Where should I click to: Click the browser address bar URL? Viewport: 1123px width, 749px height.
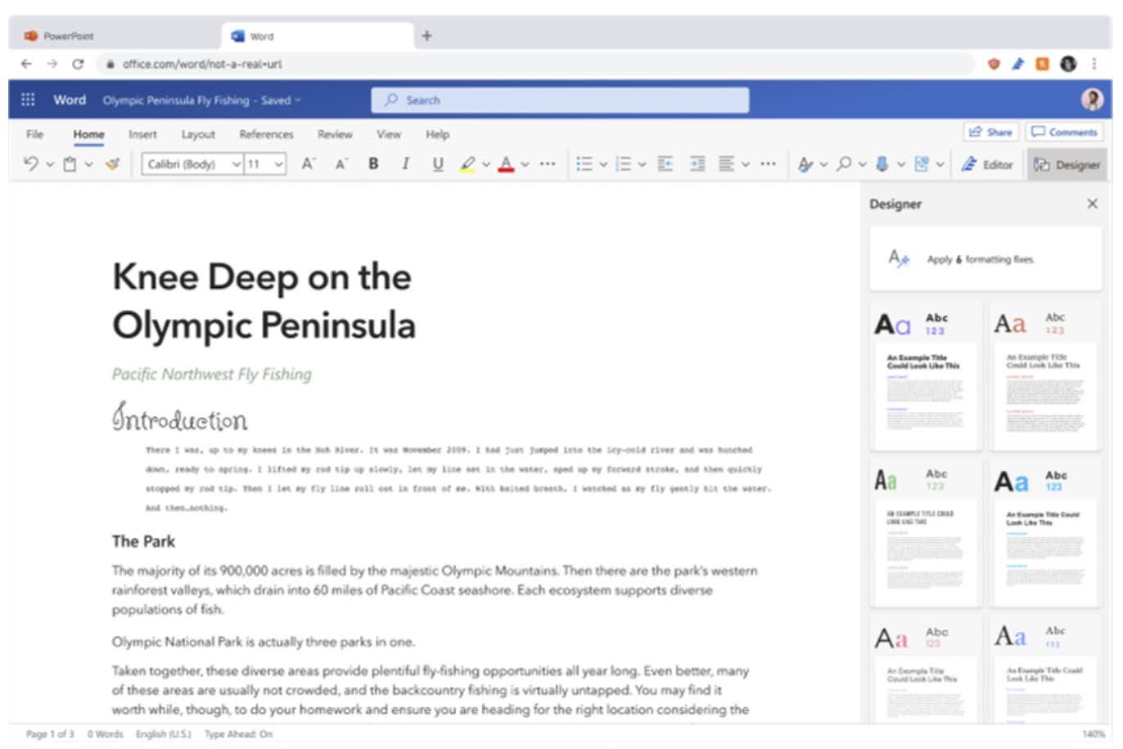point(202,64)
